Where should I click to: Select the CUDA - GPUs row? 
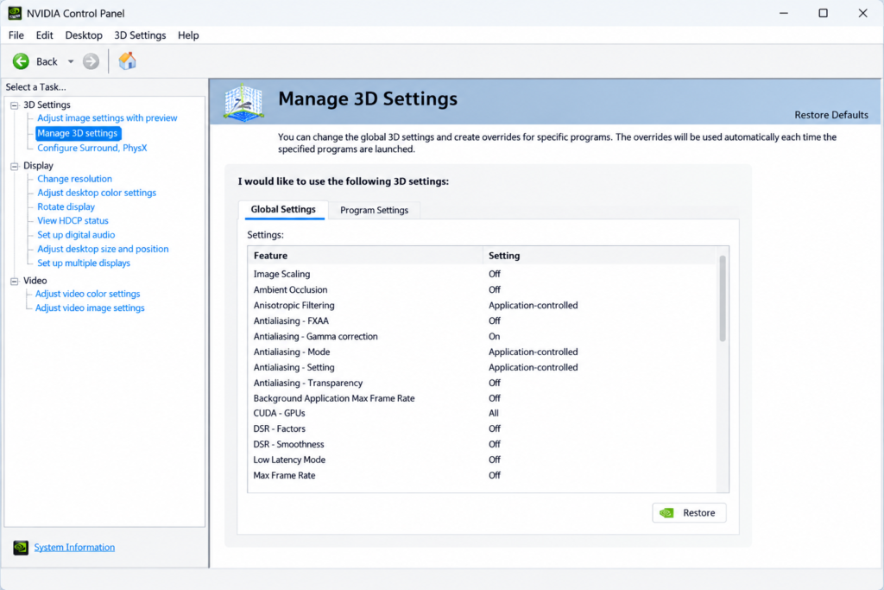(x=482, y=414)
